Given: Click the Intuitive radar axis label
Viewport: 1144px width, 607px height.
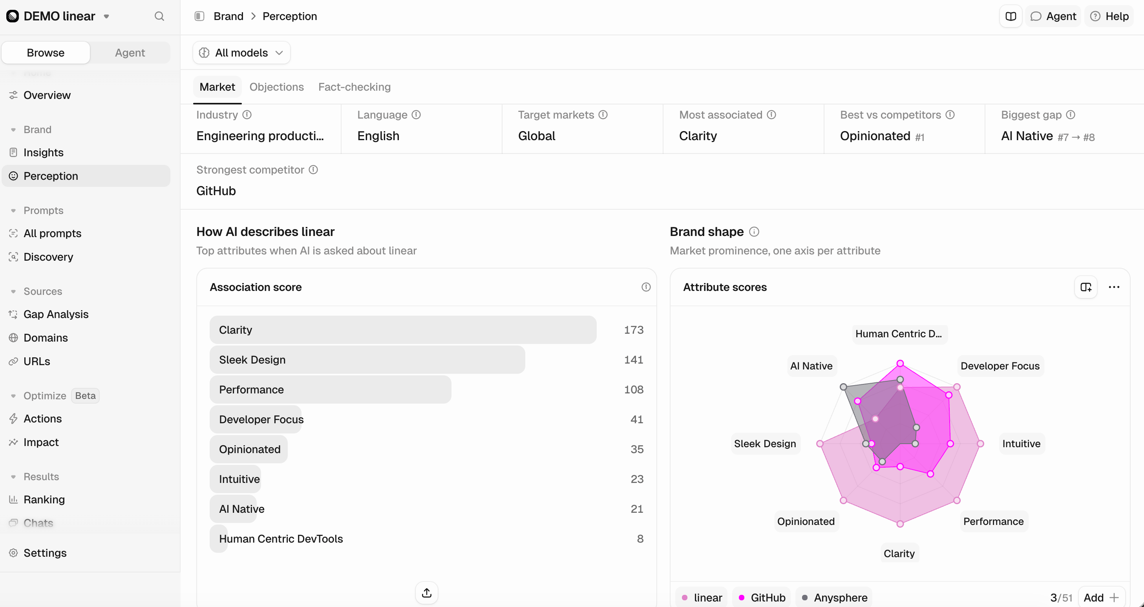Looking at the screenshot, I should coord(1021,444).
